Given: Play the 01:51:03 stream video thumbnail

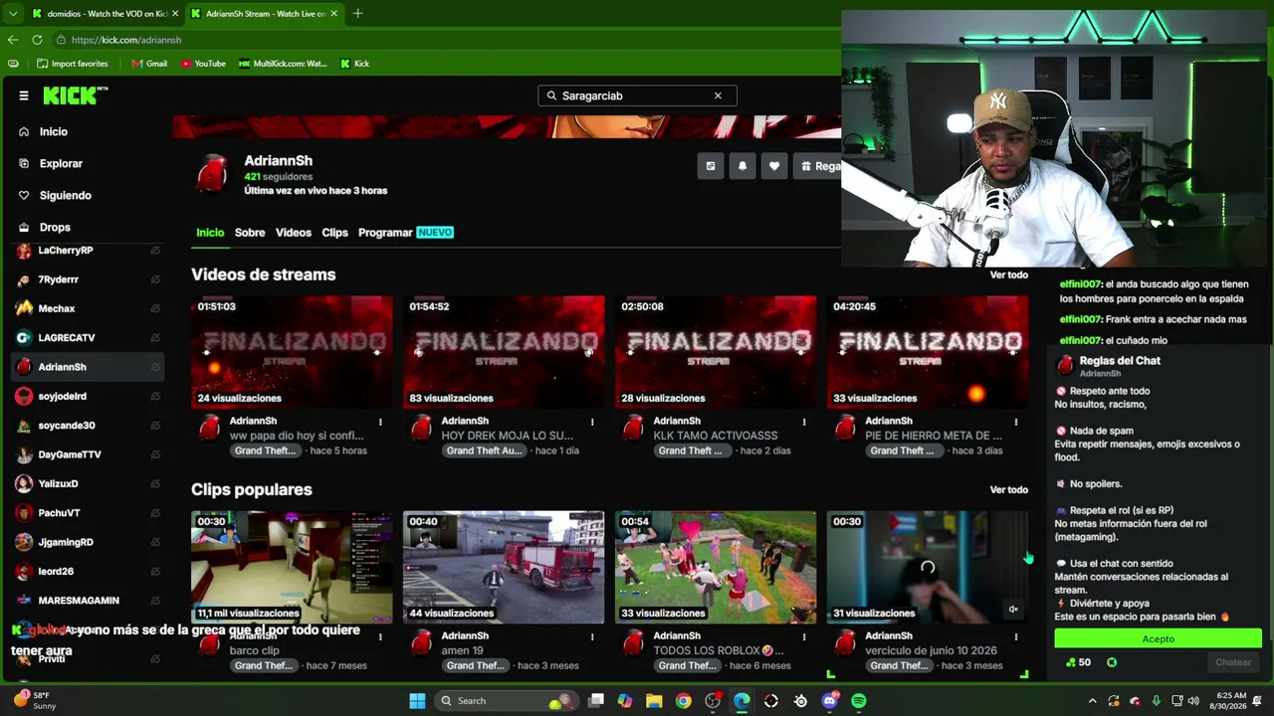Looking at the screenshot, I should coord(292,352).
